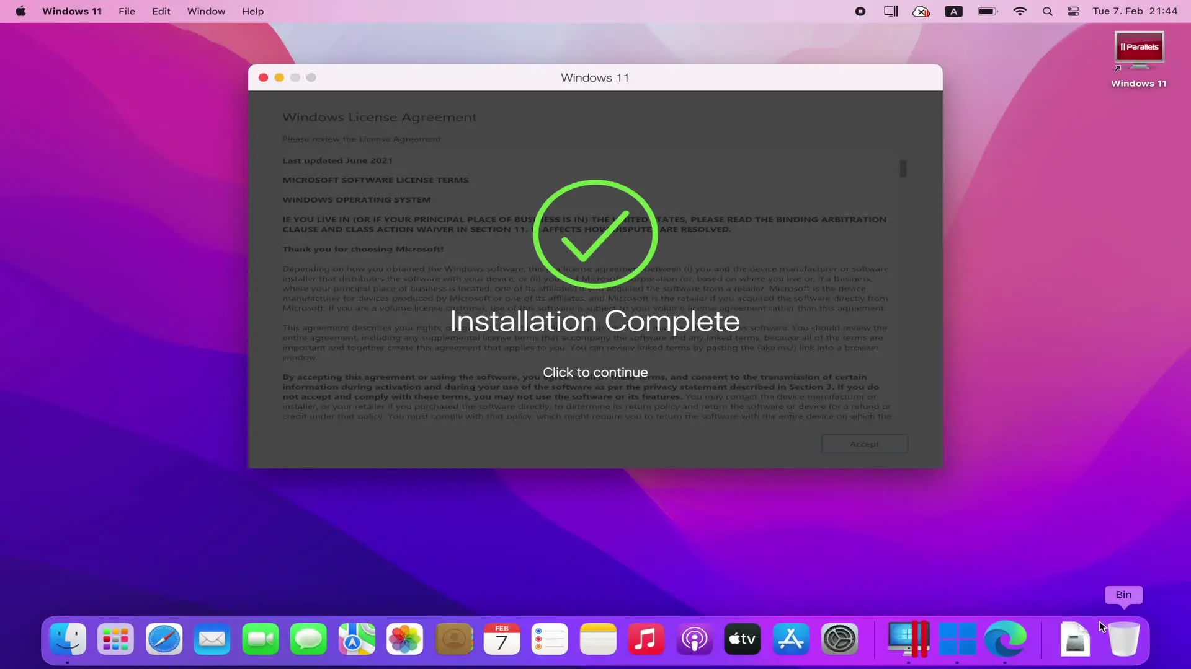
Task: Launch the Music app from Dock
Action: pos(646,639)
